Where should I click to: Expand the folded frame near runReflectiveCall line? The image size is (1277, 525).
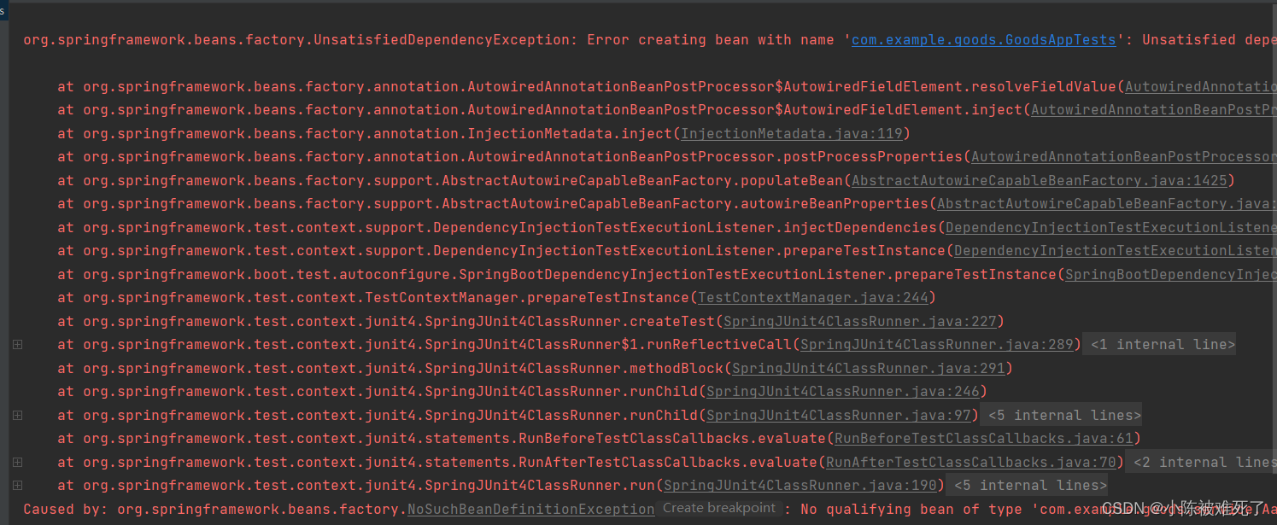coord(16,344)
